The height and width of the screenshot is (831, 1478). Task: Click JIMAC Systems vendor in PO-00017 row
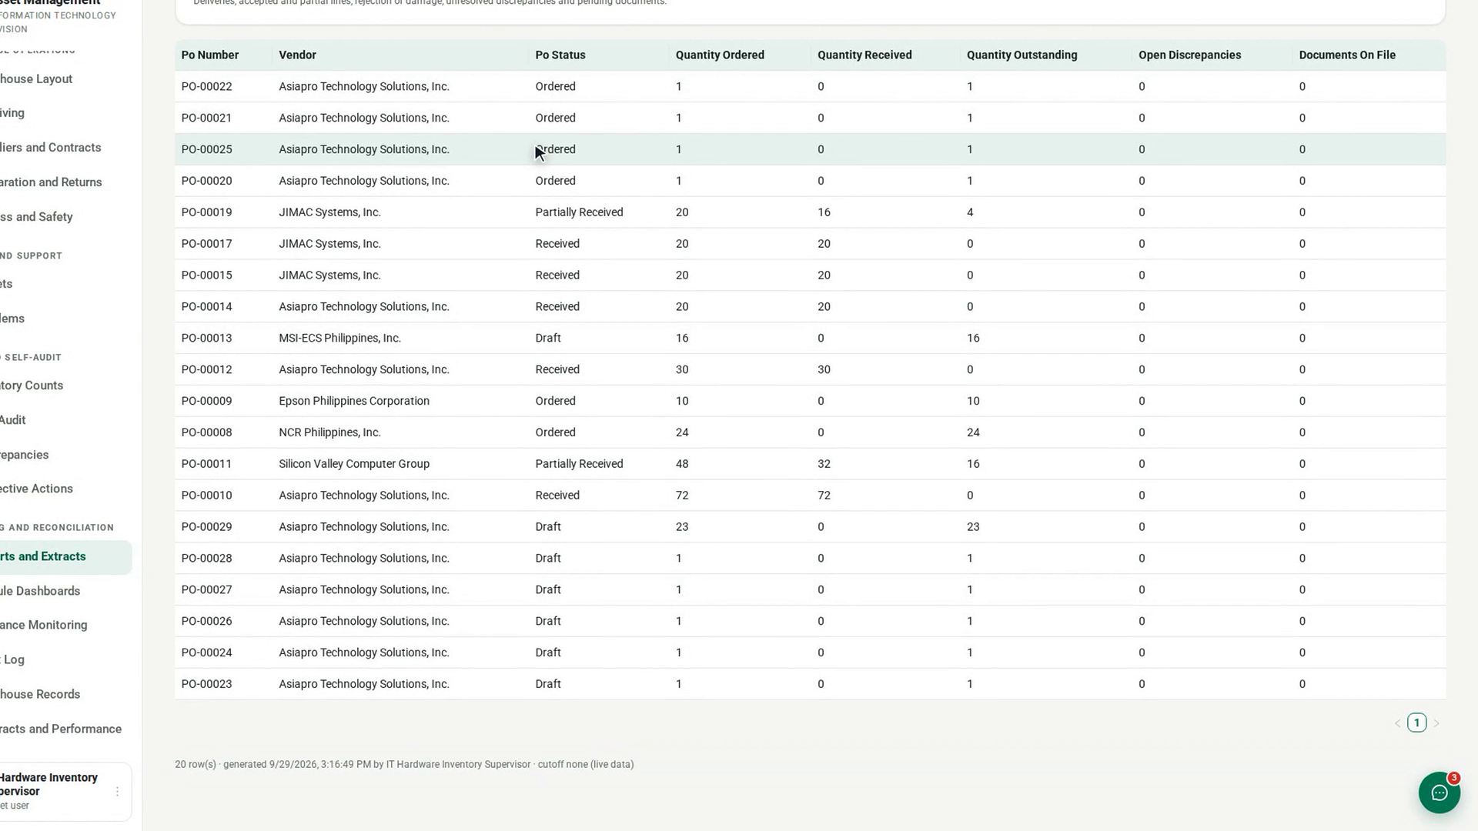(329, 244)
